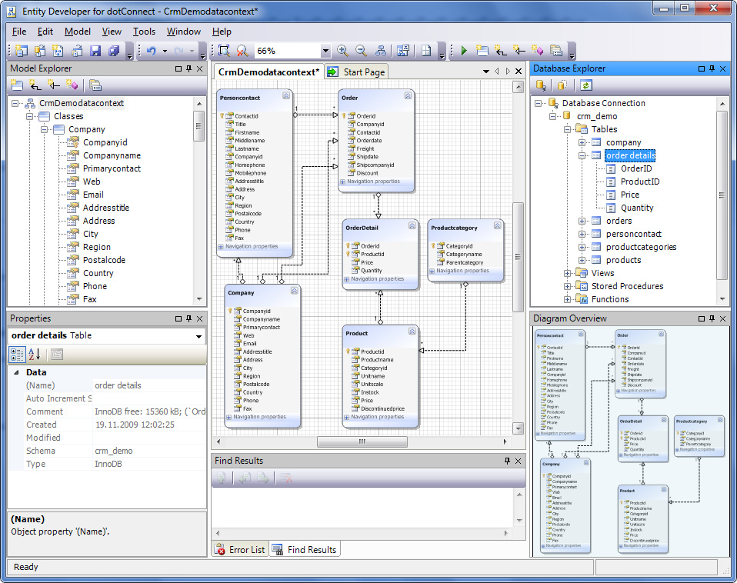Click the add association icon in Model Explorer toolbar
This screenshot has width=737, height=583.
35,85
